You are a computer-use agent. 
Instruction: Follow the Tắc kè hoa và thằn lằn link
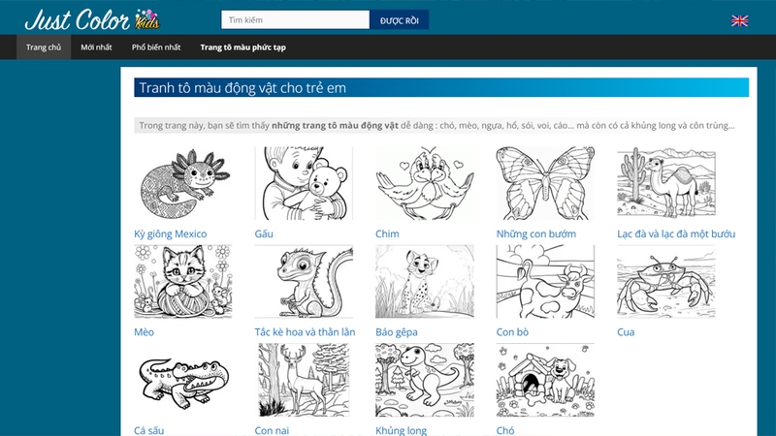[x=305, y=332]
